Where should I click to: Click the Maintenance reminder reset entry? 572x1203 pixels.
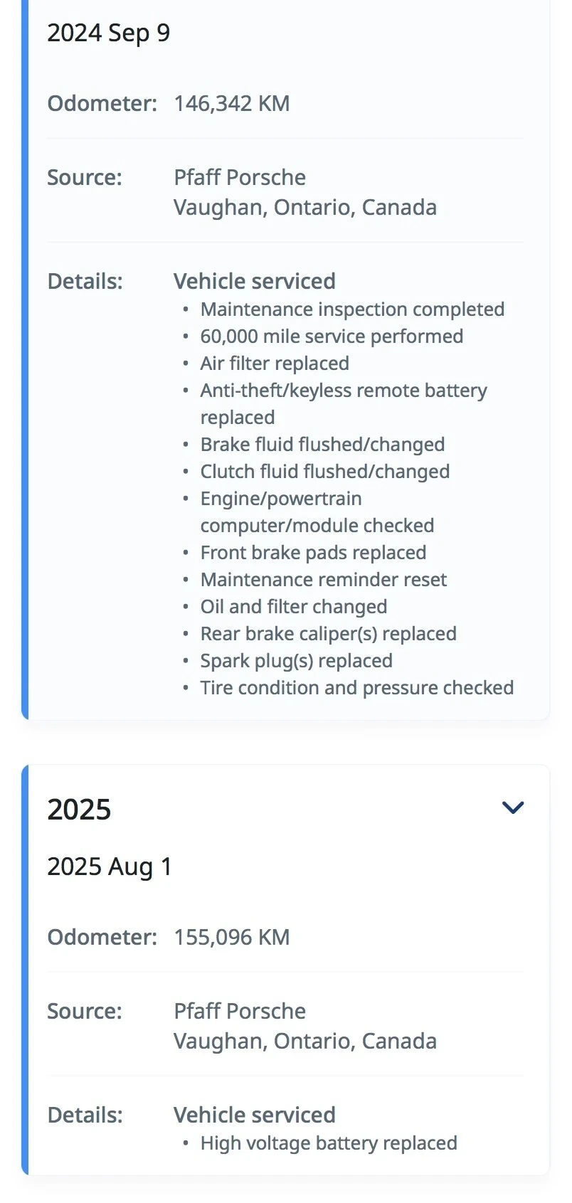tap(323, 580)
